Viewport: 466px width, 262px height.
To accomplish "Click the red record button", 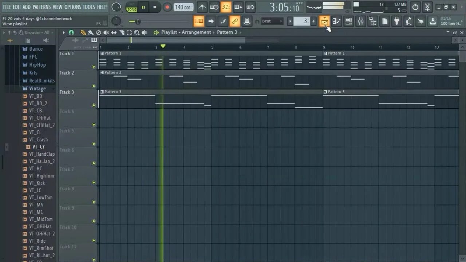I will click(x=167, y=7).
